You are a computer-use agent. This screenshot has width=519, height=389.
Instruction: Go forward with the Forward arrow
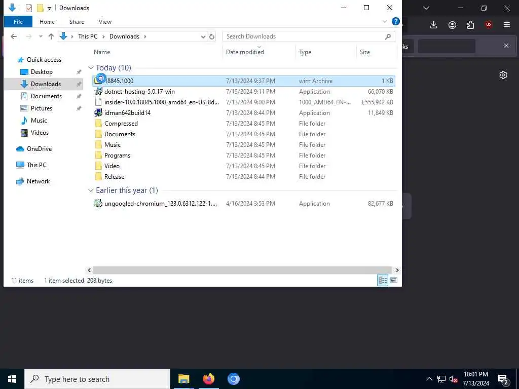28,36
